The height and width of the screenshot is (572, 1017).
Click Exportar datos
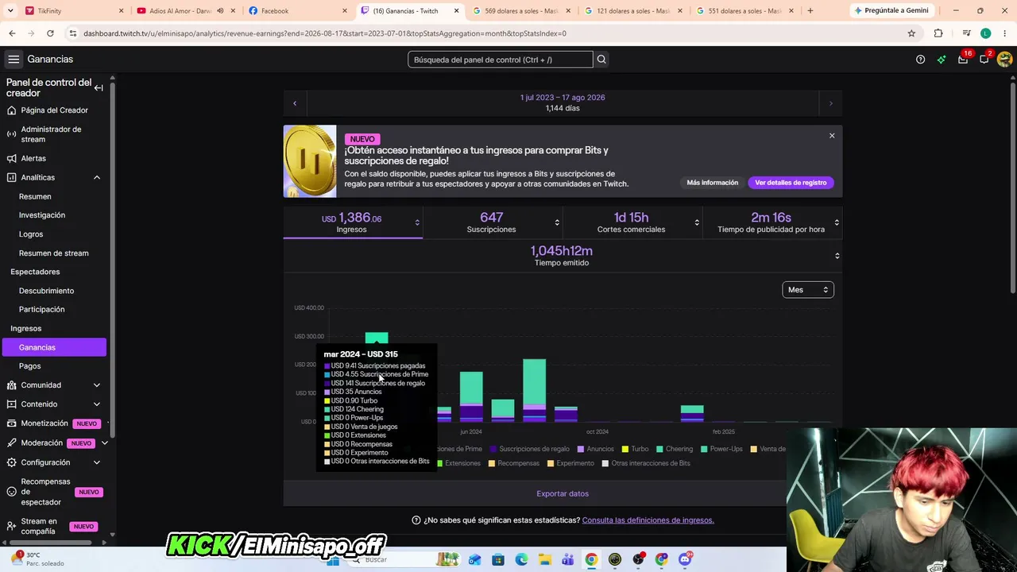coord(563,493)
